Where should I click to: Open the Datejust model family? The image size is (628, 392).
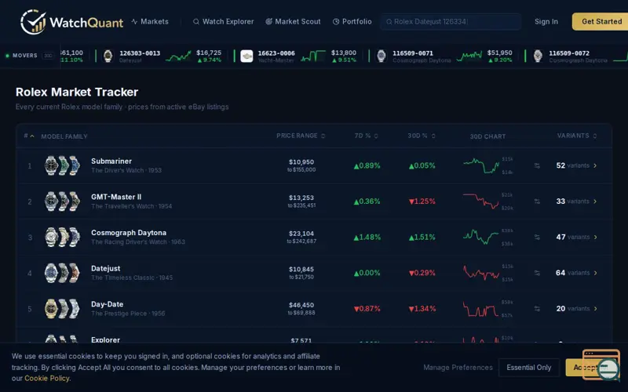[314, 273]
